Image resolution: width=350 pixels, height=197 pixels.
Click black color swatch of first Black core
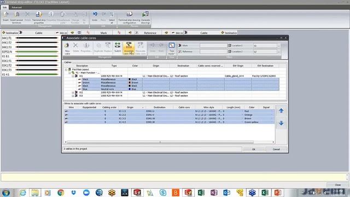pos(130,79)
